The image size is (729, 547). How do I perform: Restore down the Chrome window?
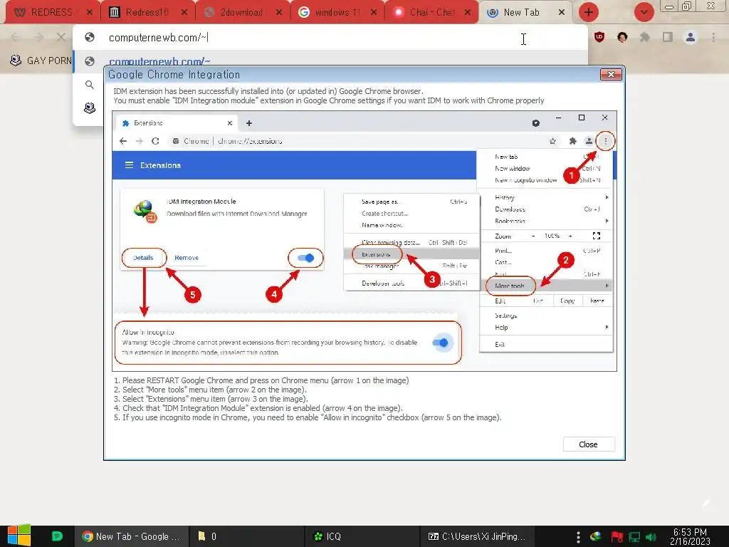pos(687,6)
